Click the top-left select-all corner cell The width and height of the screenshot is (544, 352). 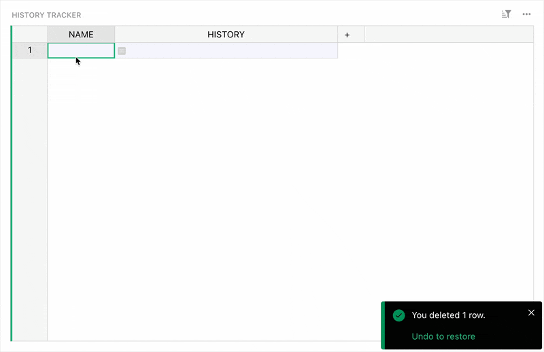click(30, 35)
